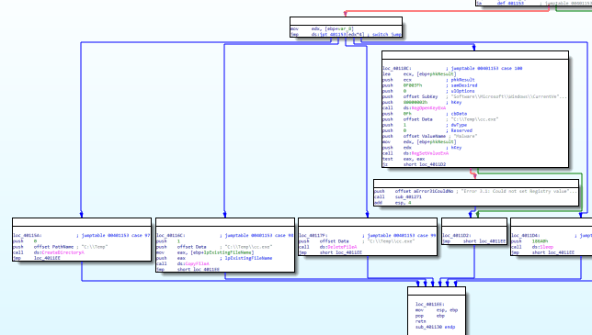Select ds:CreateDirectoryA function name
This screenshot has height=335, width=592.
(59, 252)
